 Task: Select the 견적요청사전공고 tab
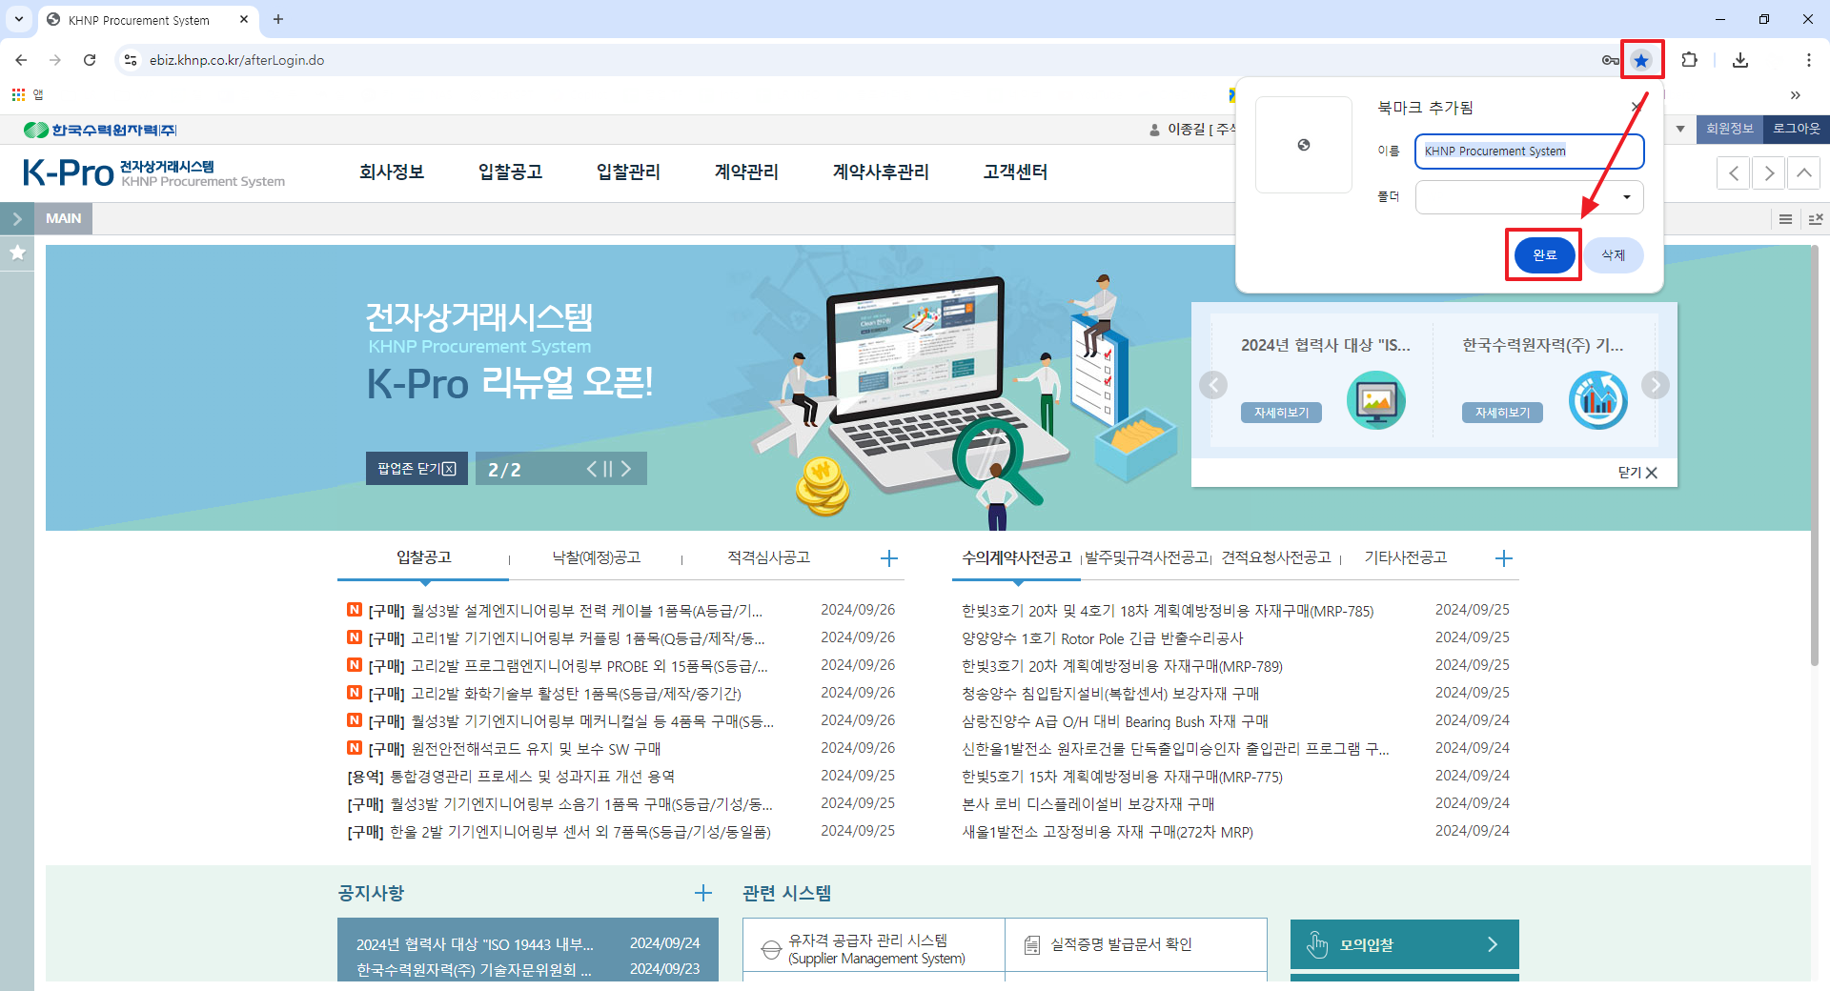(1276, 557)
